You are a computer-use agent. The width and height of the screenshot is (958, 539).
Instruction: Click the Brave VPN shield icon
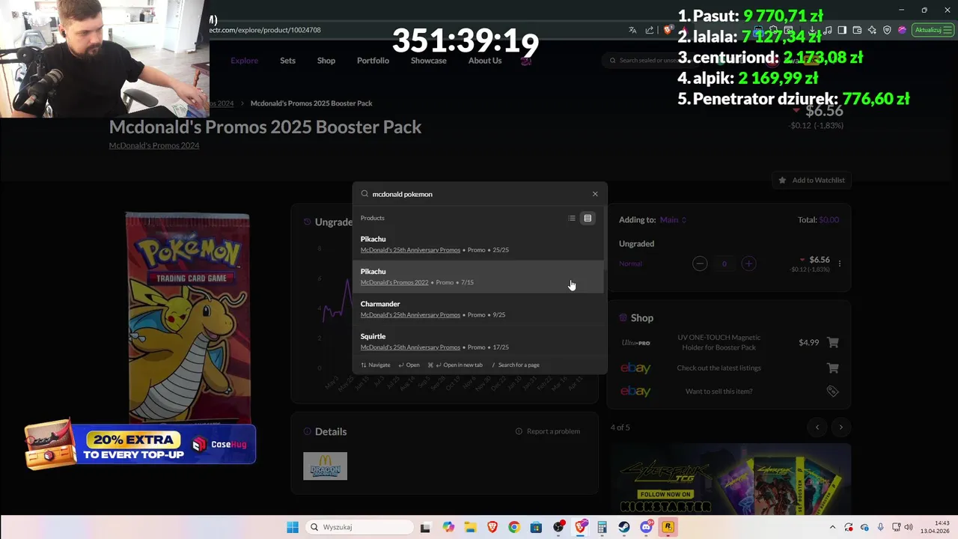click(887, 30)
